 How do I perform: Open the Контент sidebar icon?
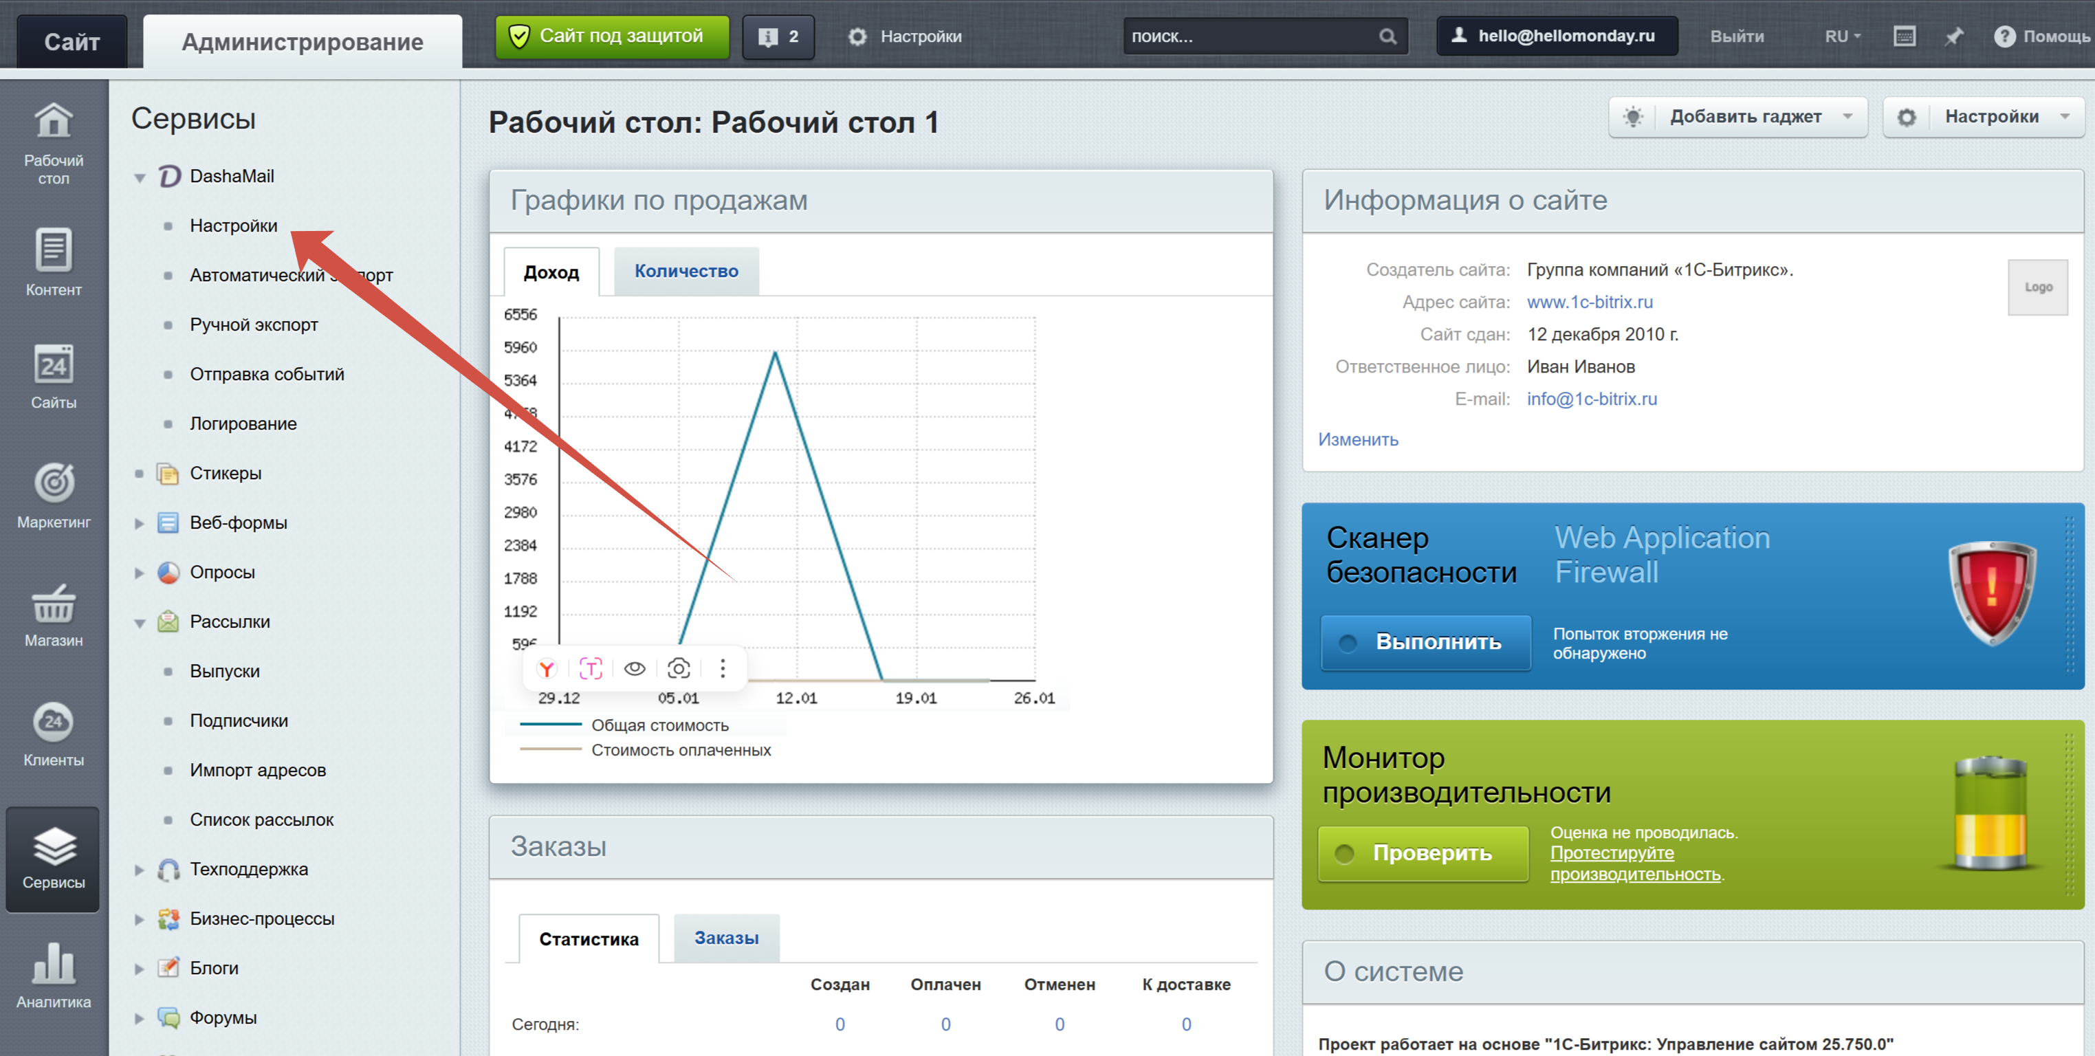click(54, 250)
